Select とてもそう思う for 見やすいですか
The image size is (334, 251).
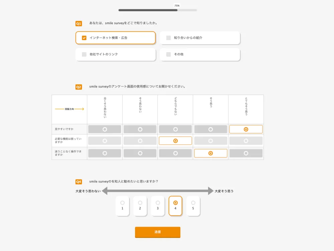coord(246,129)
